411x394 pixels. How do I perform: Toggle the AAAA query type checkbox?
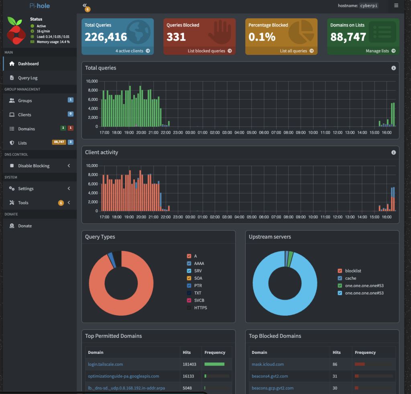(189, 264)
